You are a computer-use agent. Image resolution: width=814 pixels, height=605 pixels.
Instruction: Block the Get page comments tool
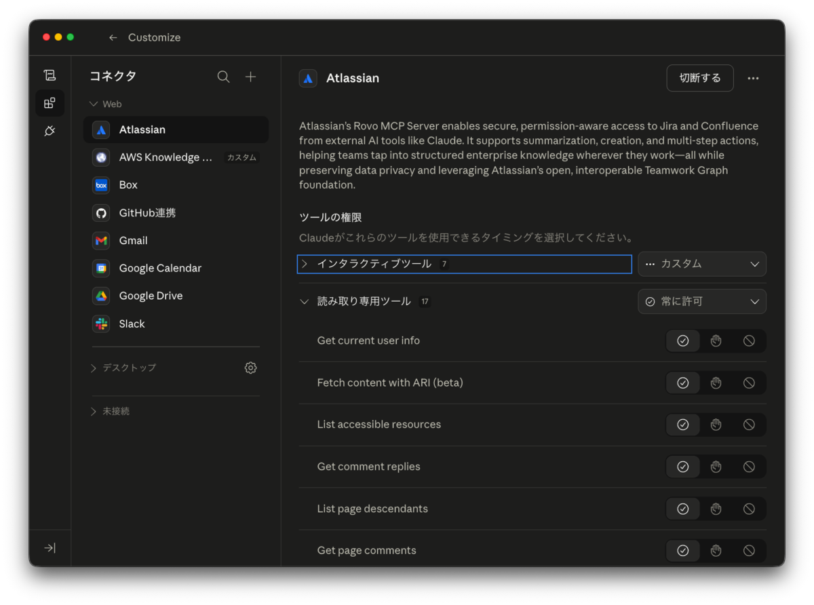pos(749,551)
